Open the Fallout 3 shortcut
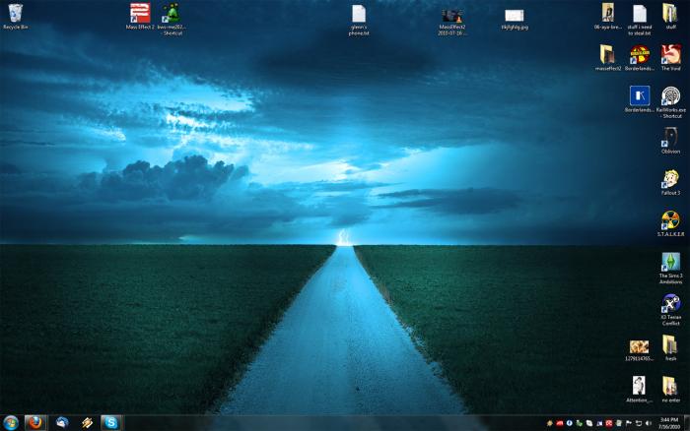Screen dimensions: 690x431 [x=670, y=179]
